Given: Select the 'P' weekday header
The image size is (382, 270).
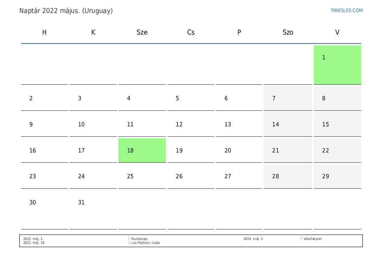Looking at the screenshot, I should coord(239,32).
